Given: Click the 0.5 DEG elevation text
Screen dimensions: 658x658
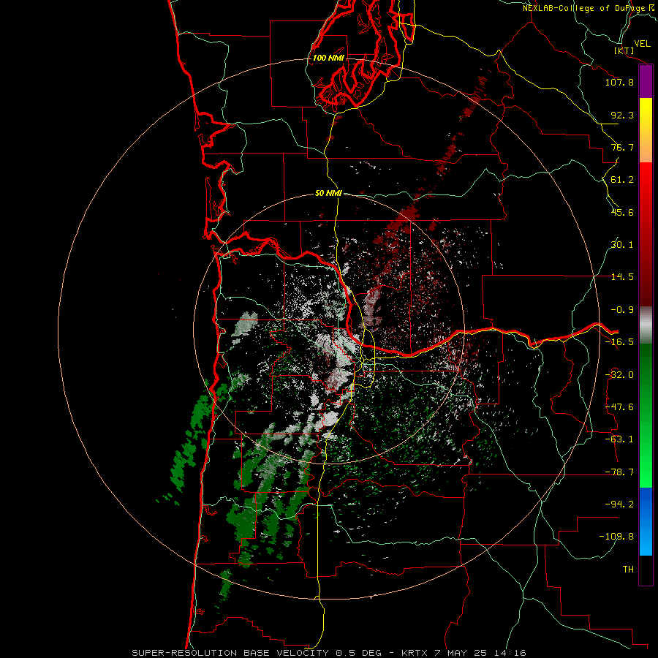Looking at the screenshot, I should point(358,653).
